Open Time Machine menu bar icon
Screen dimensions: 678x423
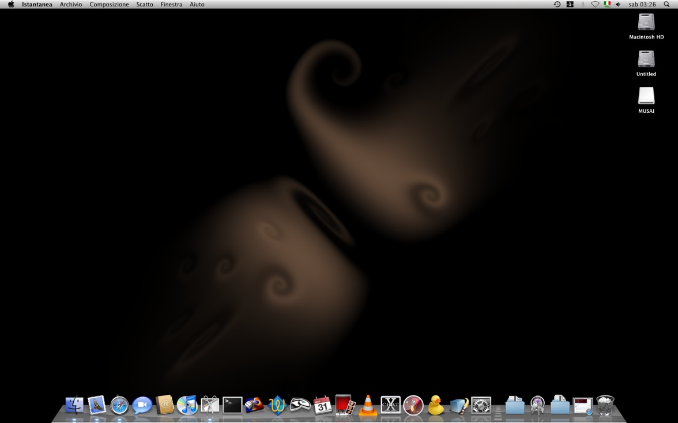coord(558,5)
